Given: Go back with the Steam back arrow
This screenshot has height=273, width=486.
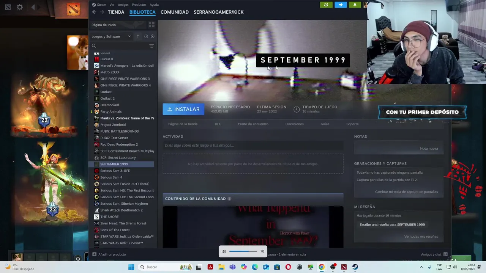Looking at the screenshot, I should pyautogui.click(x=94, y=12).
